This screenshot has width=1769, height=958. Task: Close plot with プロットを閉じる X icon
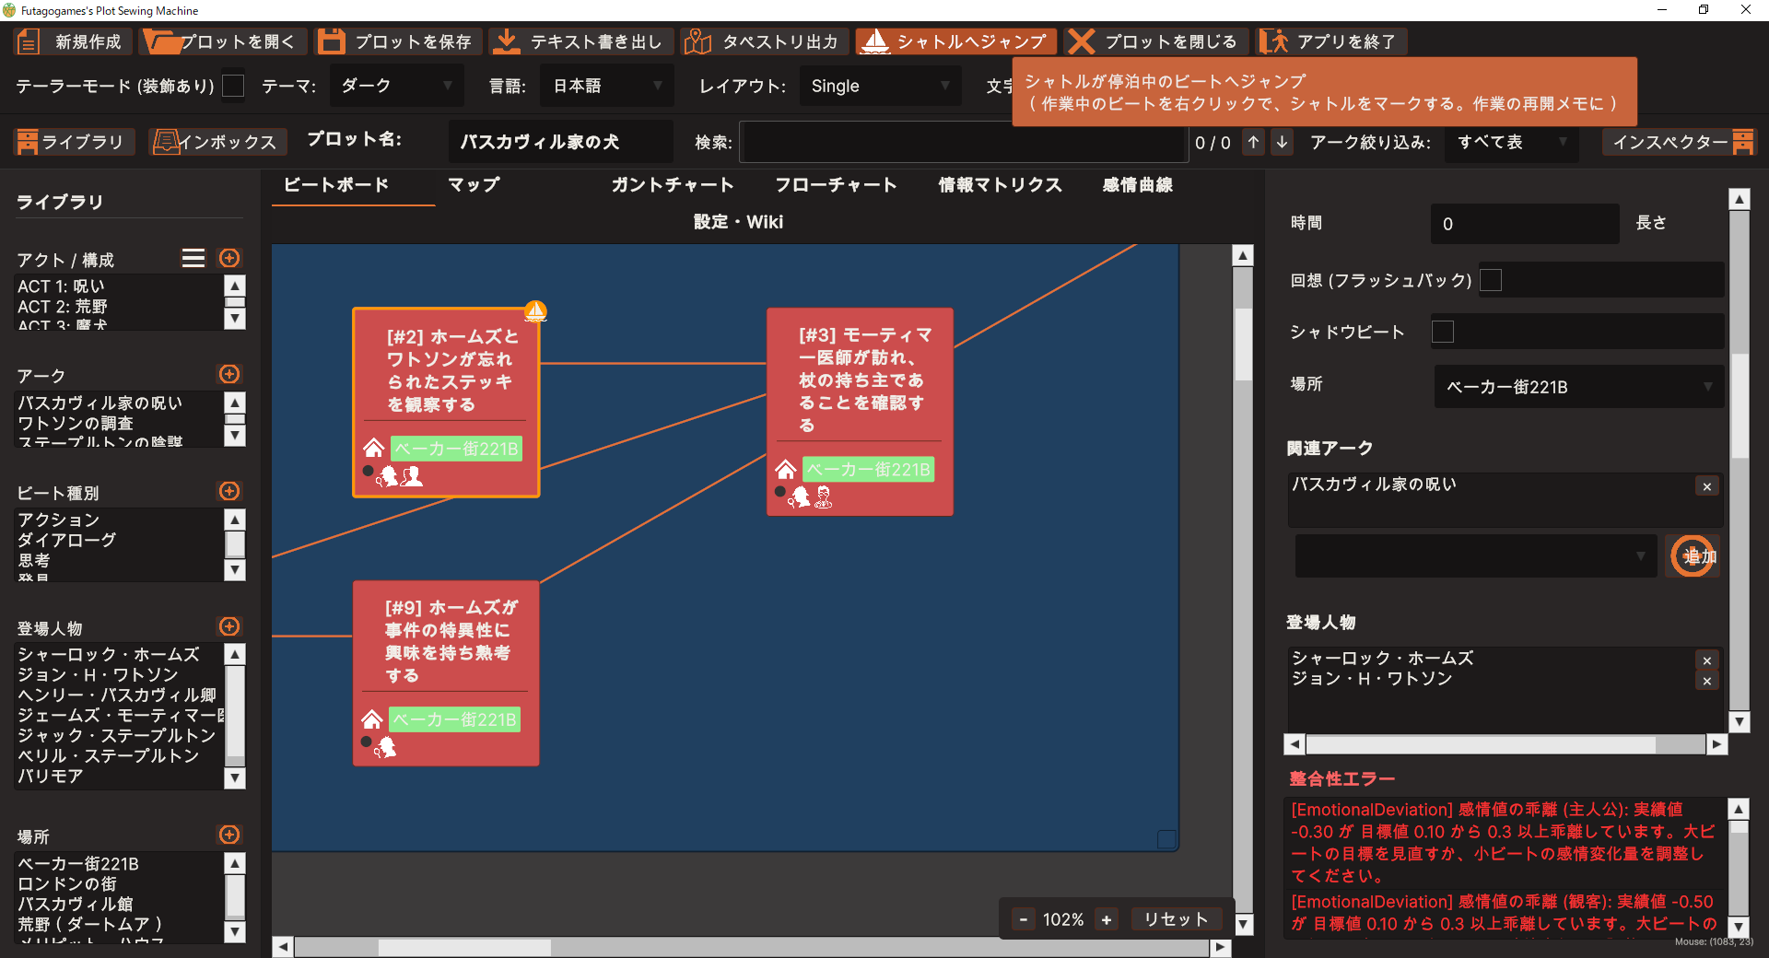pos(1081,41)
